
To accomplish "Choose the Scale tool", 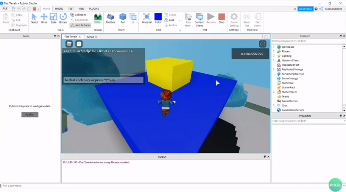I will 53,18.
